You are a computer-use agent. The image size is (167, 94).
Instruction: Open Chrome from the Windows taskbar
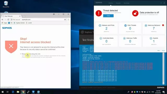click(x=23, y=92)
